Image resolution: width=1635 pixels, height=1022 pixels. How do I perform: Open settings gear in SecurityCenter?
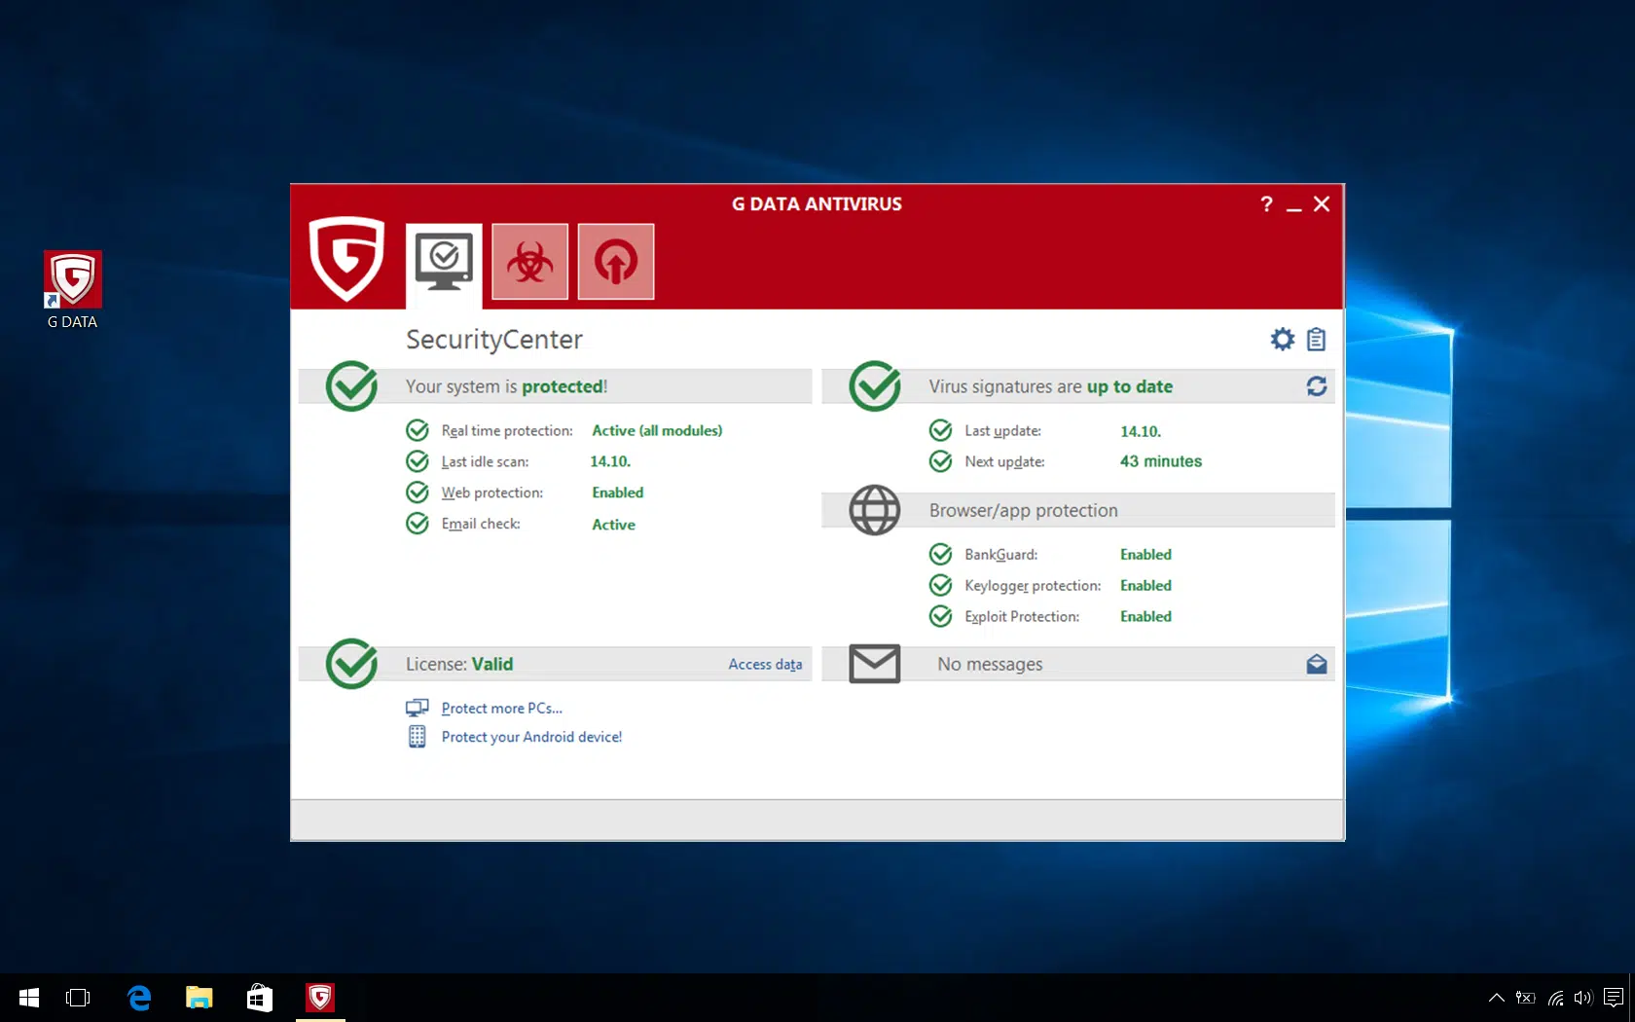pyautogui.click(x=1283, y=339)
